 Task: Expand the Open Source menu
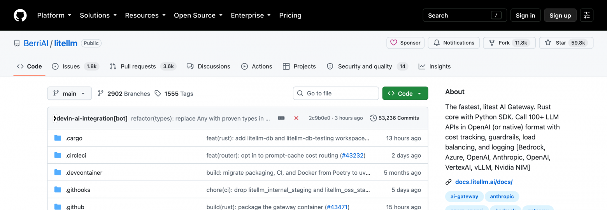tap(198, 16)
